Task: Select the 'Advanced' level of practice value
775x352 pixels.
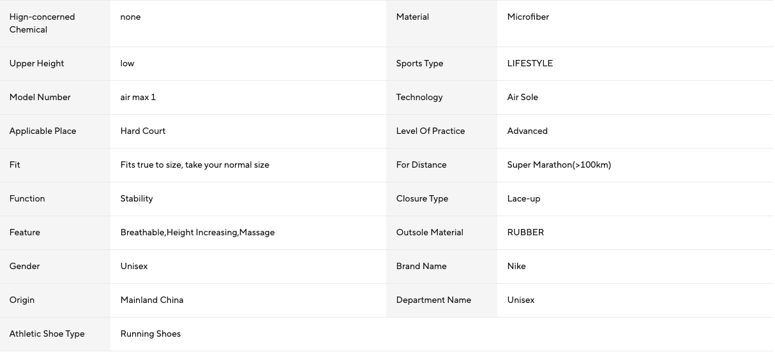Action: pyautogui.click(x=527, y=131)
